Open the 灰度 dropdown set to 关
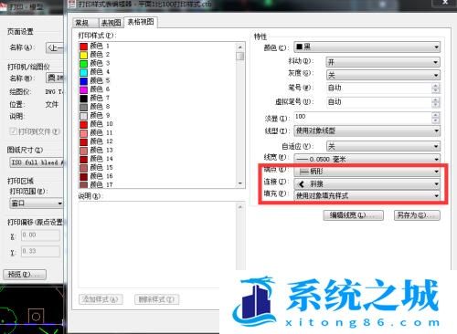This screenshot has width=457, height=334. (x=383, y=75)
